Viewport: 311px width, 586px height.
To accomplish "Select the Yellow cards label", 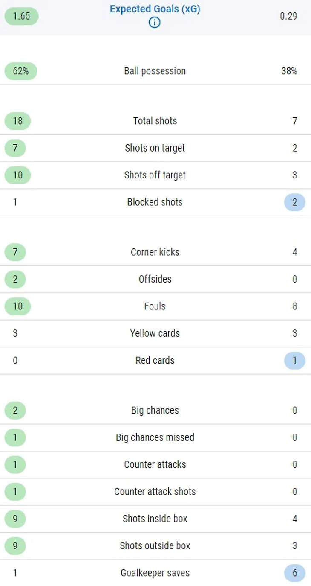I will tap(155, 333).
